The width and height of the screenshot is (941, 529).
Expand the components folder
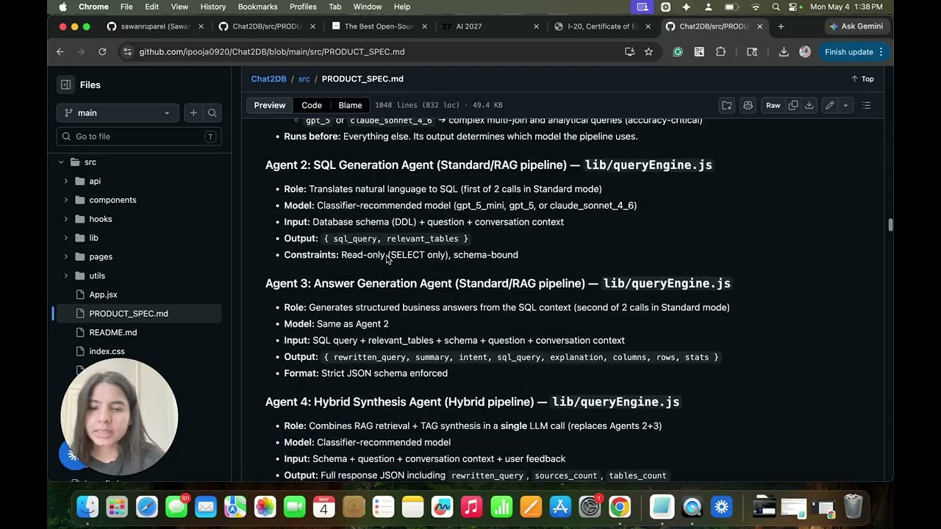65,200
